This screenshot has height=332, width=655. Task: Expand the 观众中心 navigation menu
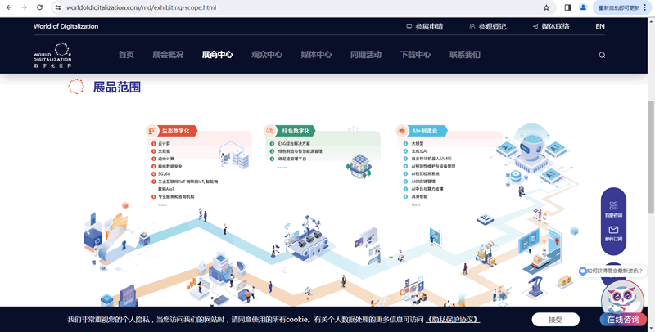266,55
